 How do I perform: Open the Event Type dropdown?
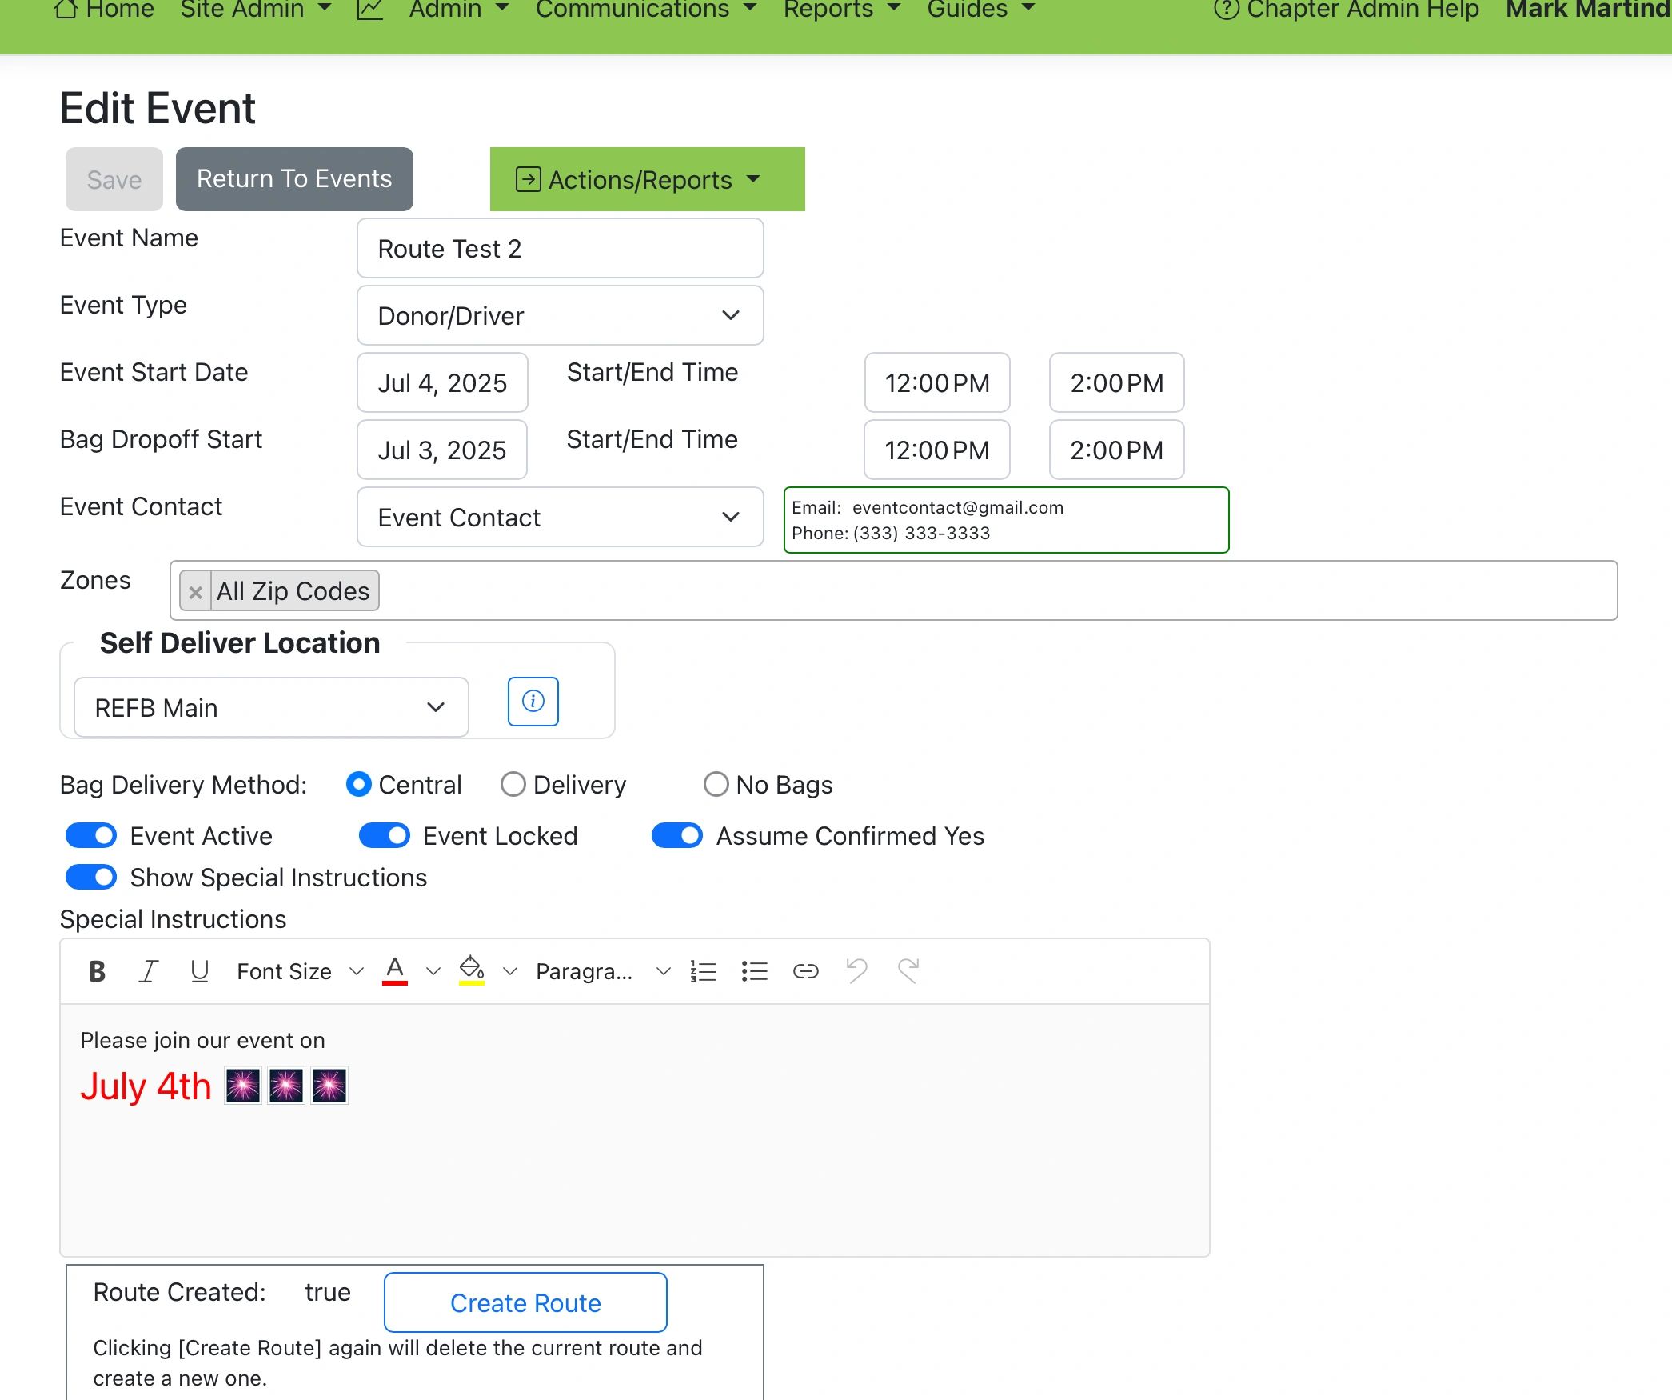pos(560,316)
